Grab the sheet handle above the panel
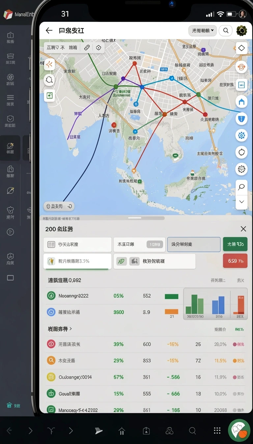This screenshot has width=253, height=444. pyautogui.click(x=135, y=218)
